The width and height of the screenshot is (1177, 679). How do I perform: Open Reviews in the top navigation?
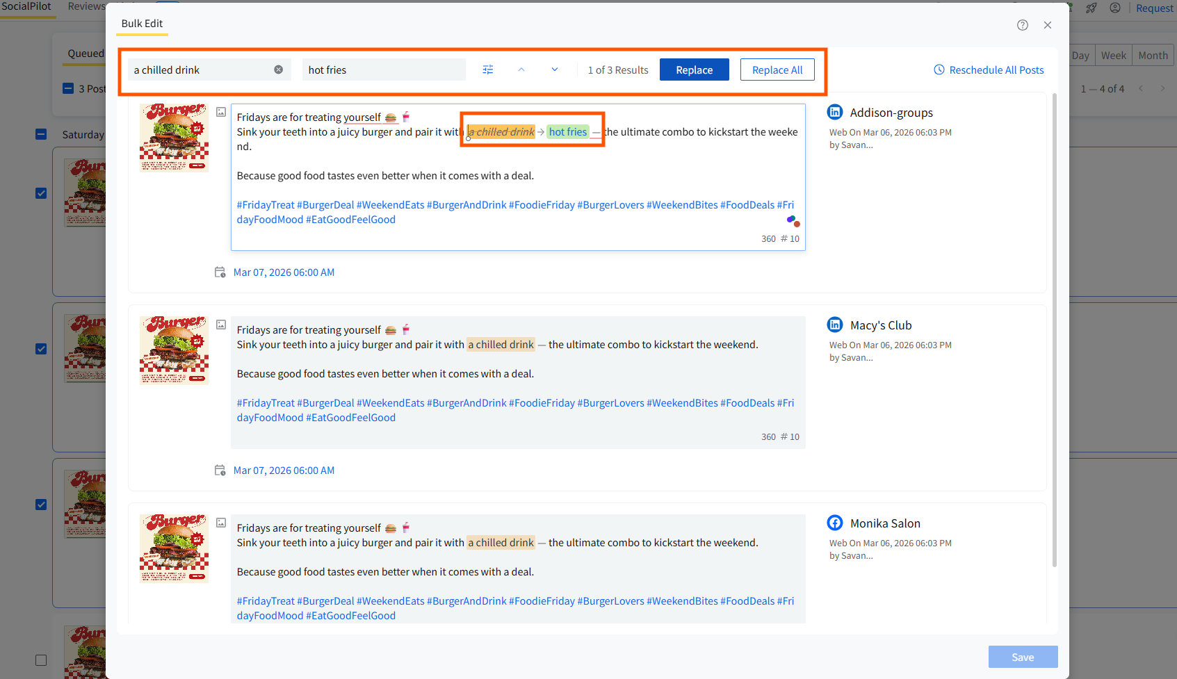87,6
